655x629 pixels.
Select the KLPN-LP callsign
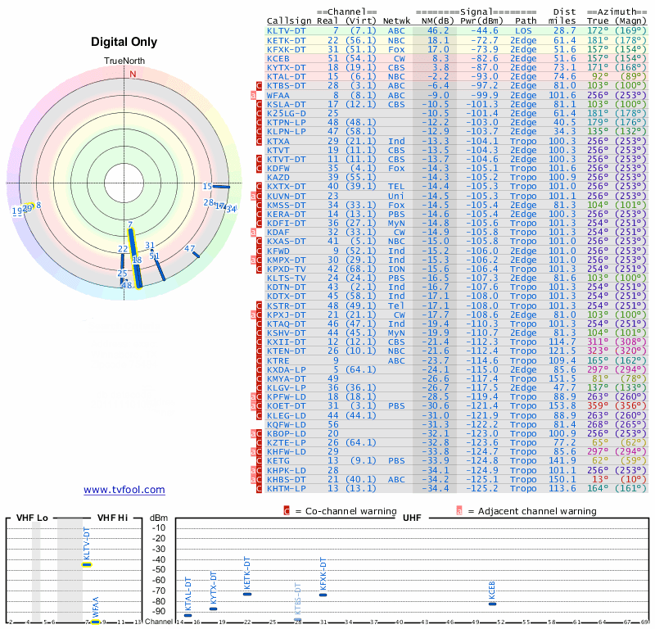(x=286, y=132)
